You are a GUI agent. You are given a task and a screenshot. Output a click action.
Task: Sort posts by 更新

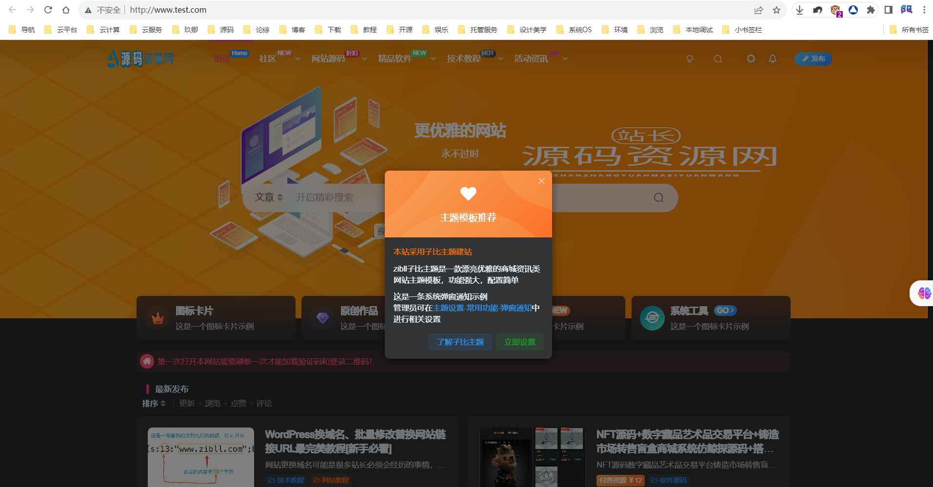187,403
